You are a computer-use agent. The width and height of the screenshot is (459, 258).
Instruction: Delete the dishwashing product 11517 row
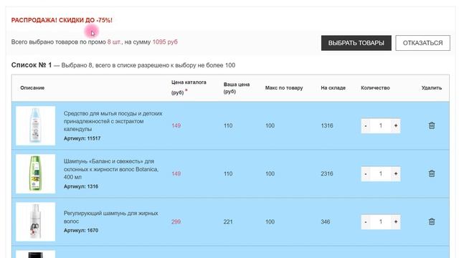[x=432, y=125]
